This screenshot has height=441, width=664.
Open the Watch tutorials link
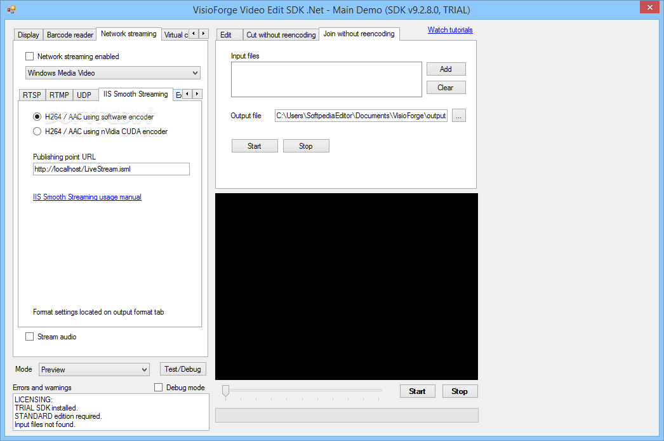click(450, 30)
